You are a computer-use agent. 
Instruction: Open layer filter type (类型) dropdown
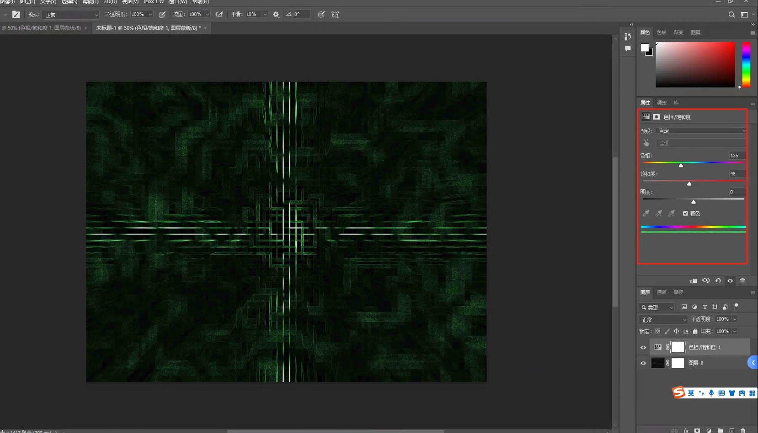coord(657,307)
